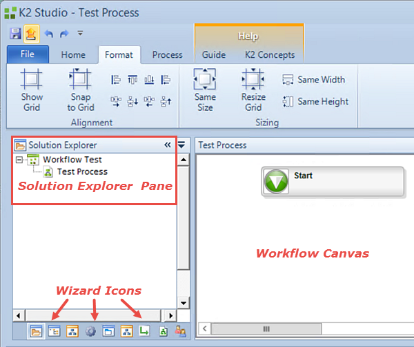Click the explorer horizontal scrollbar left arrow
Screen dimensions: 414x347
click(18, 315)
